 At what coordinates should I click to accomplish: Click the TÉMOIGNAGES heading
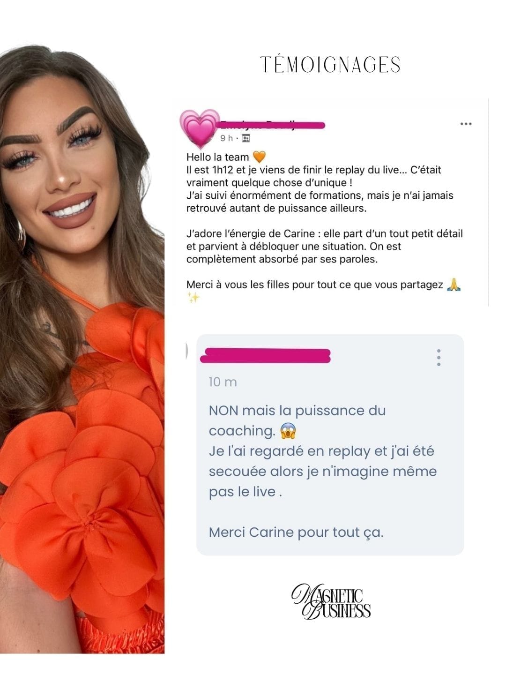[330, 65]
